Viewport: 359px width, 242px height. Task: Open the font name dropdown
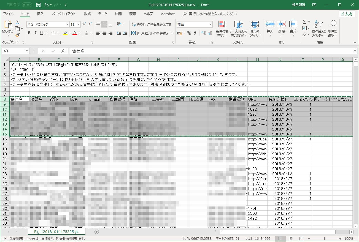[67, 25]
